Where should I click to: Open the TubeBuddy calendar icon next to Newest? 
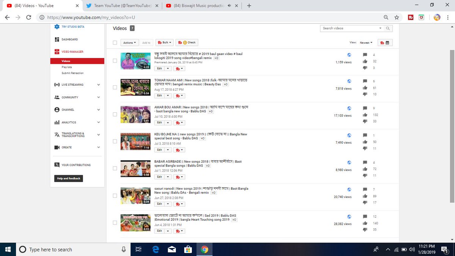tap(385, 42)
